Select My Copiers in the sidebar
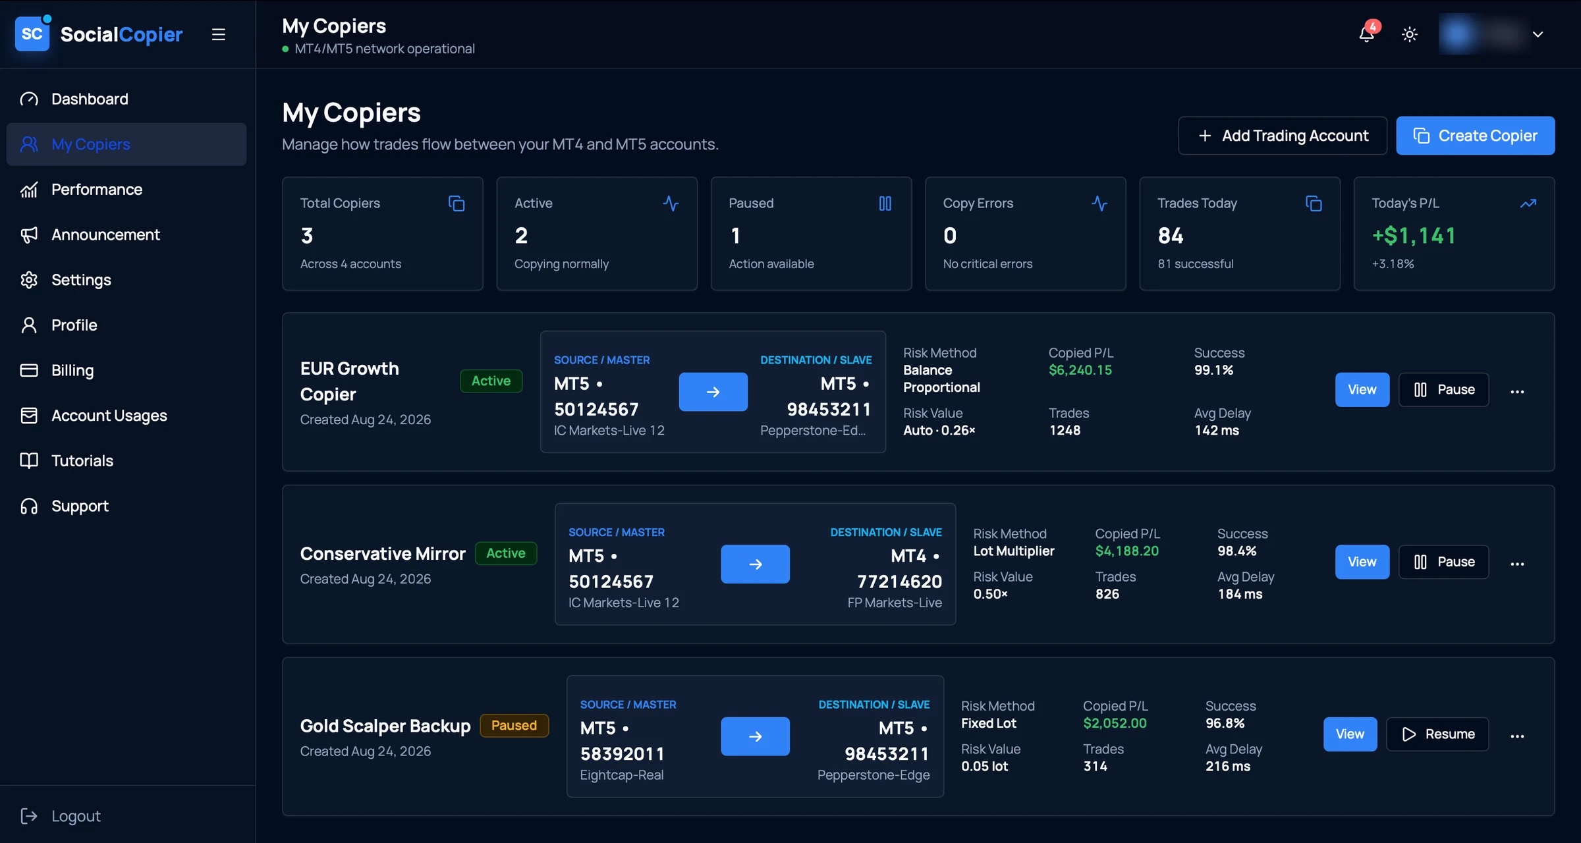 126,144
